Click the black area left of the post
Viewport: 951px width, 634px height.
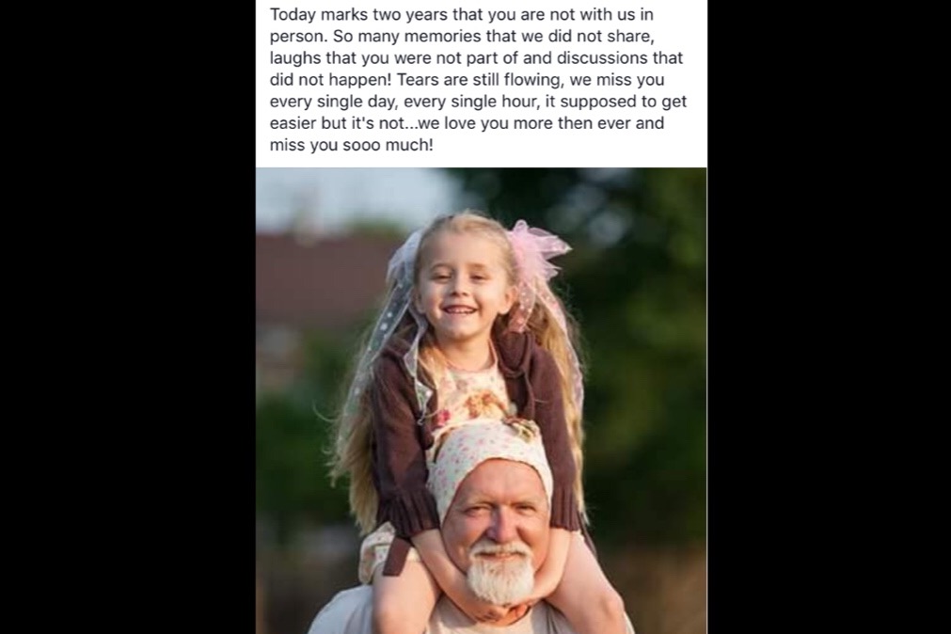click(x=127, y=317)
